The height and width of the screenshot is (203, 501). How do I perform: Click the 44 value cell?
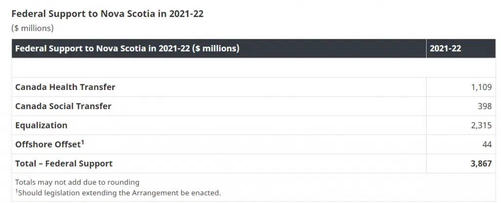(x=487, y=145)
